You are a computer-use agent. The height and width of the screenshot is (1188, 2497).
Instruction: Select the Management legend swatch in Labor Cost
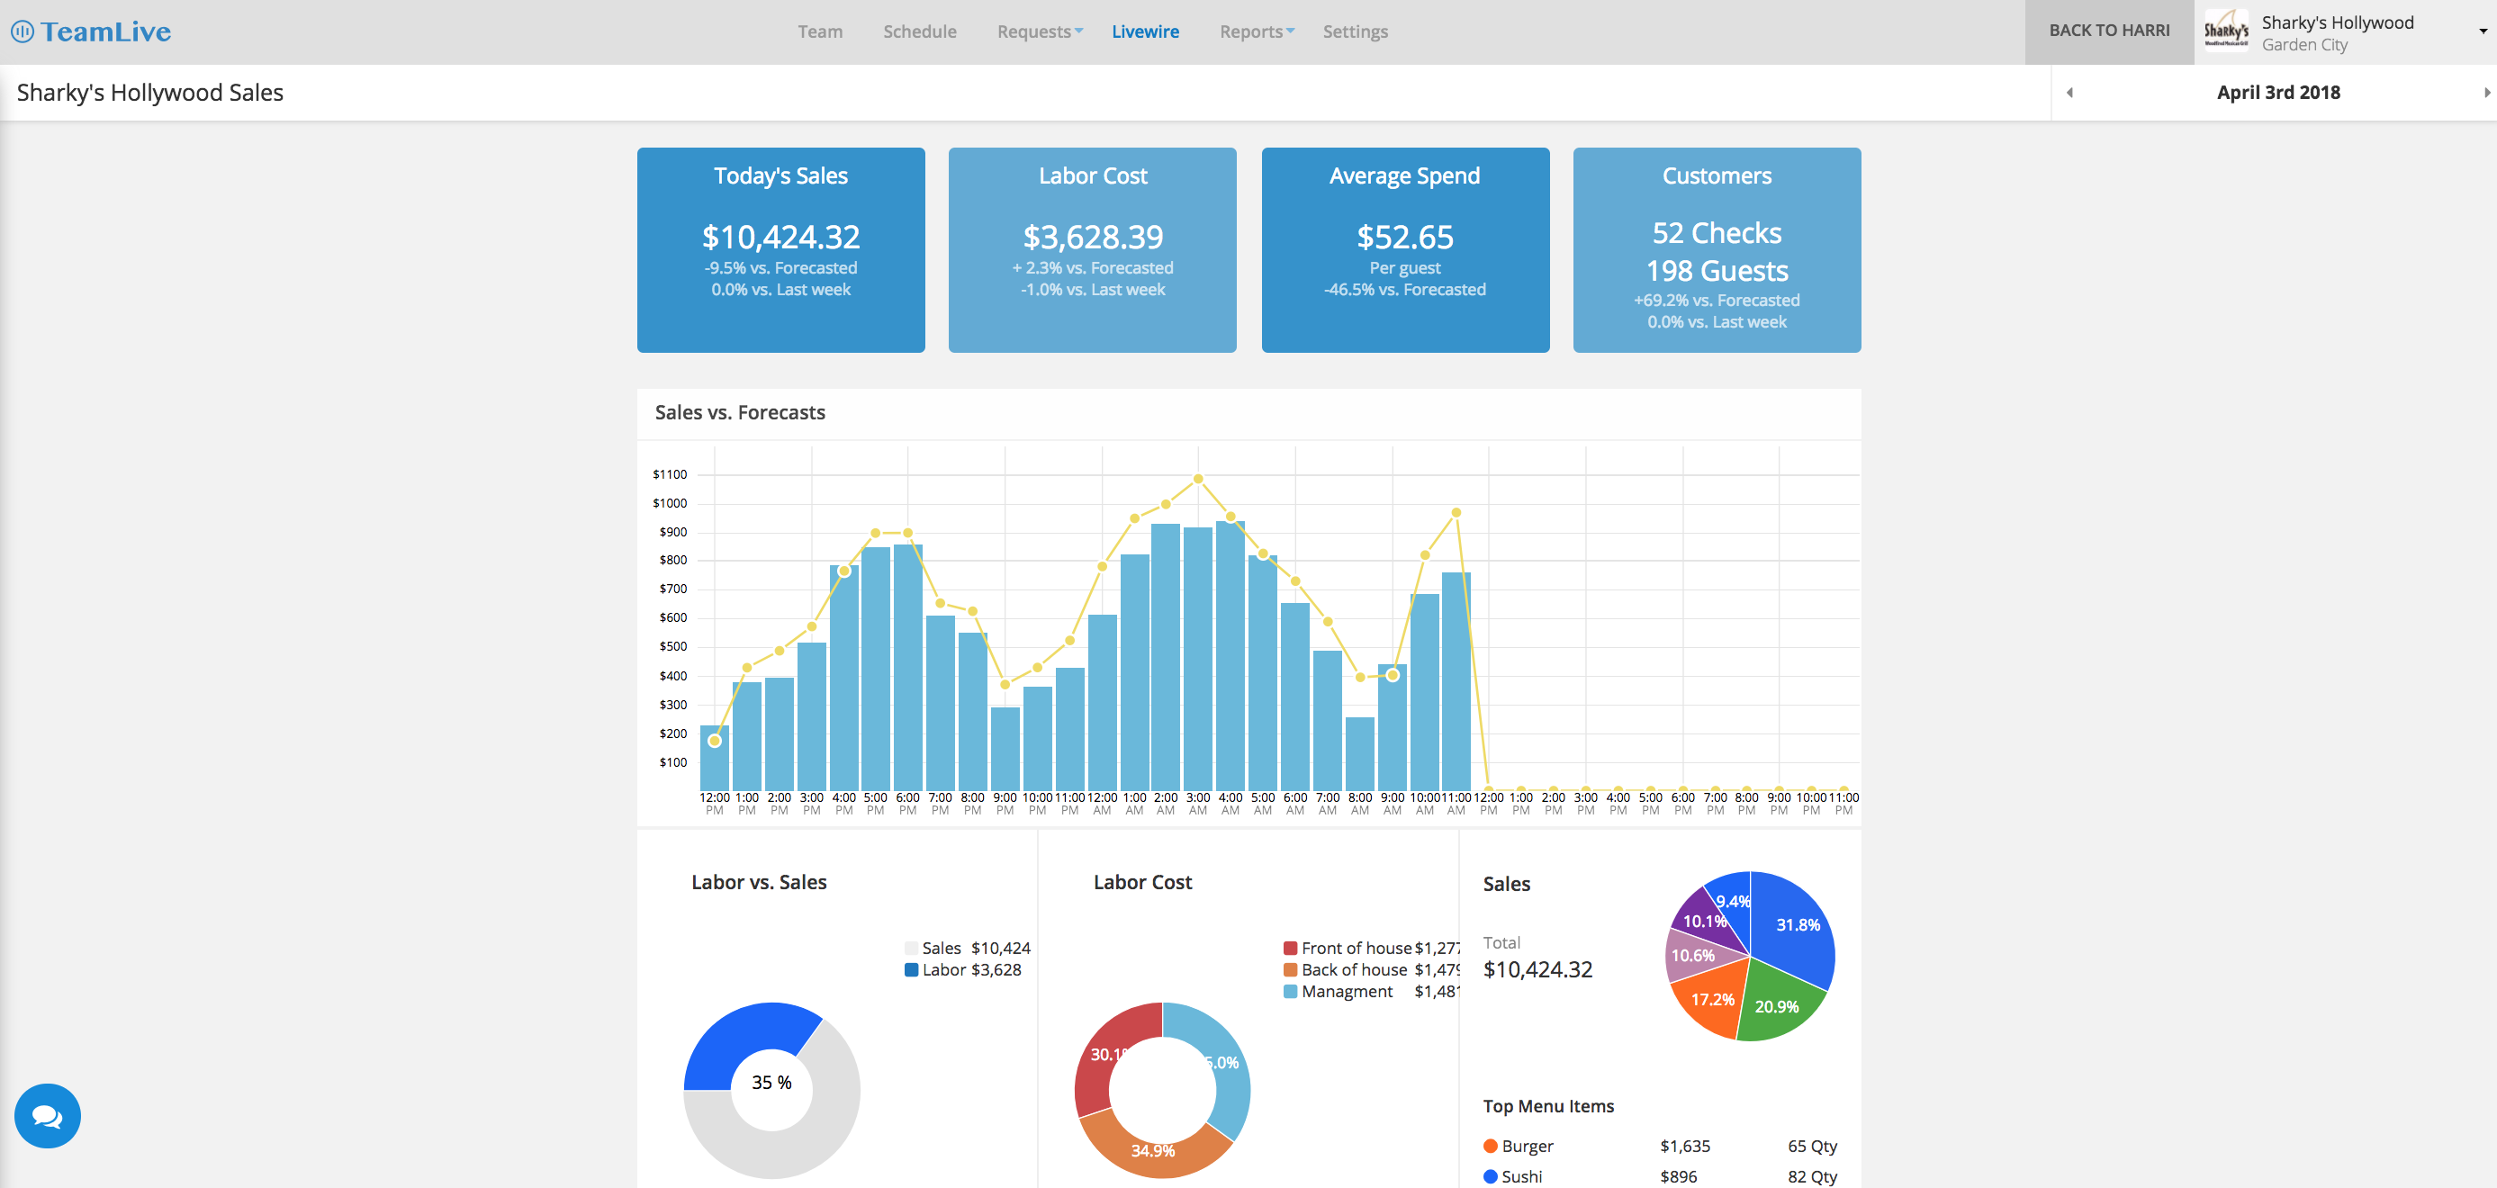[x=1290, y=991]
